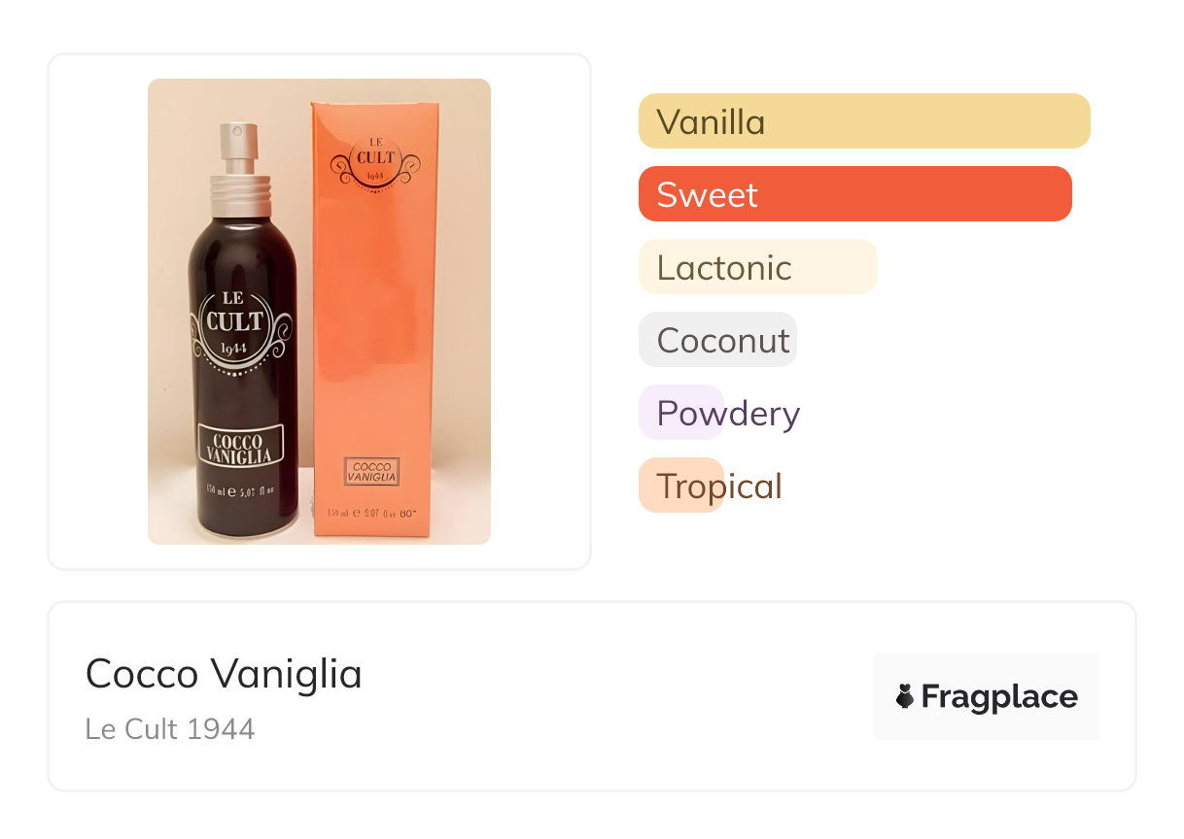Click the Lactonic accord bar

coord(757,267)
